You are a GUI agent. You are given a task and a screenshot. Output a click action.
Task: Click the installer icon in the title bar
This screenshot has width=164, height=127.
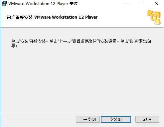tap(4, 4)
